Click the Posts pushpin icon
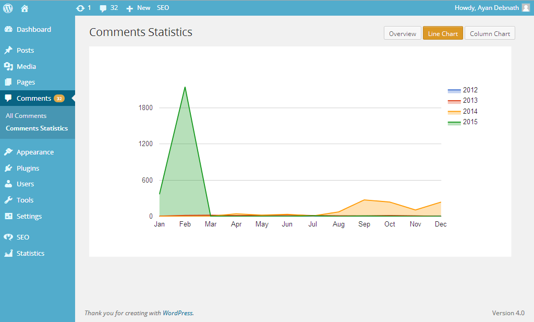This screenshot has width=534, height=322. tap(8, 50)
